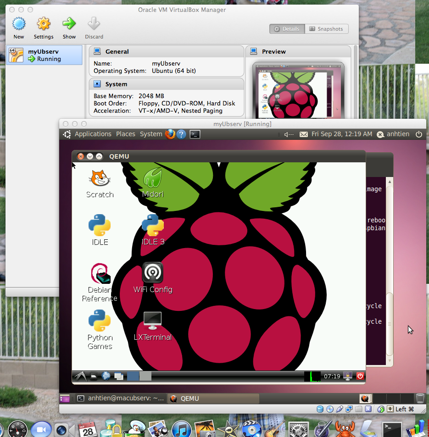The height and width of the screenshot is (437, 429).
Task: Switch to the Snapshots tab
Action: point(327,28)
